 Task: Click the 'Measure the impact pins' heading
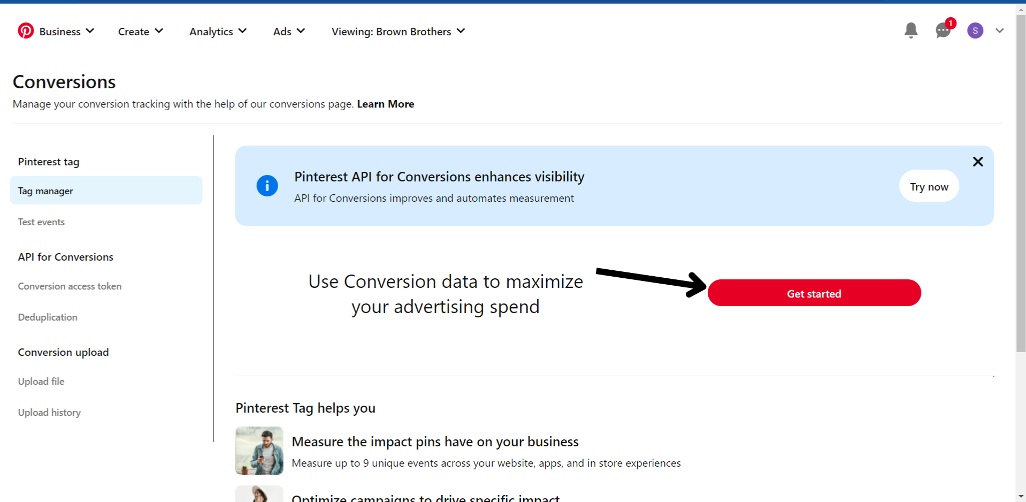click(435, 442)
